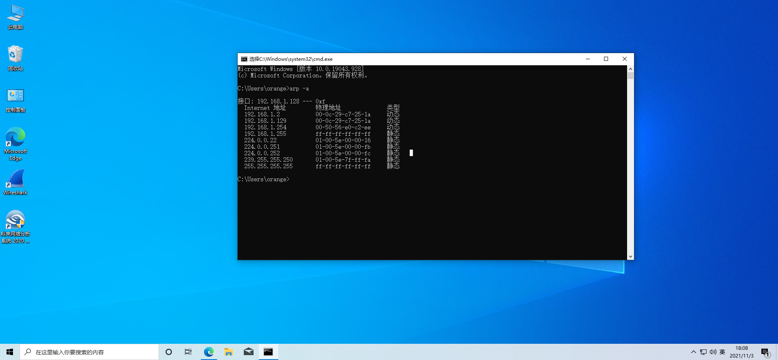Viewport: 778px width, 360px height.
Task: Open Task View on the taskbar
Action: (x=188, y=352)
